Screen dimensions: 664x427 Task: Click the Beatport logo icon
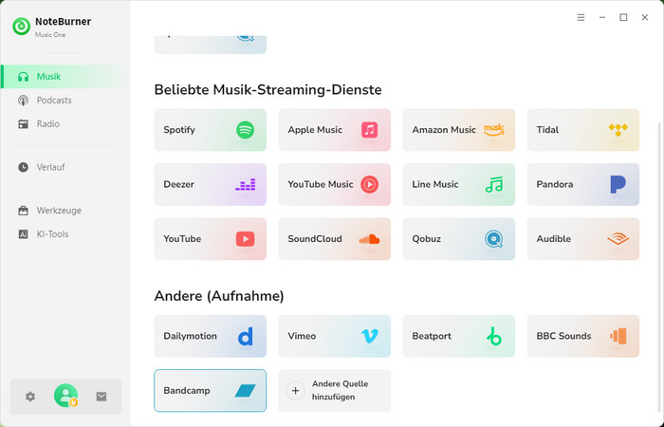pyautogui.click(x=494, y=336)
